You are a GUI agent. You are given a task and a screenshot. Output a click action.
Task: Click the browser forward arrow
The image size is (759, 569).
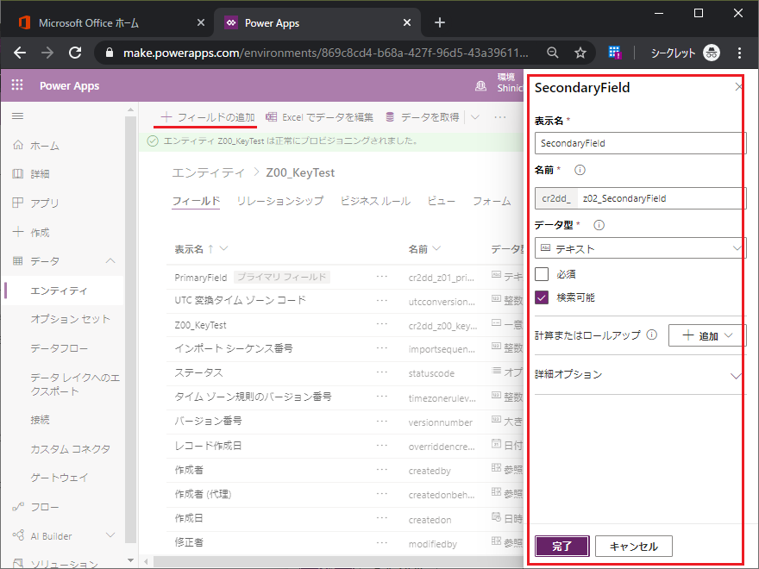[47, 53]
